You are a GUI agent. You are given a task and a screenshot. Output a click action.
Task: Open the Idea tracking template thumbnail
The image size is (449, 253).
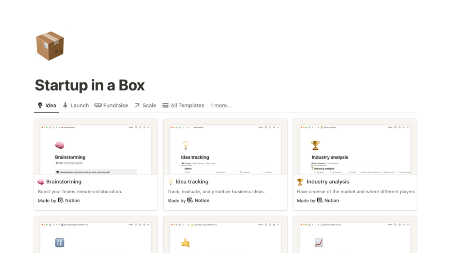coord(225,148)
